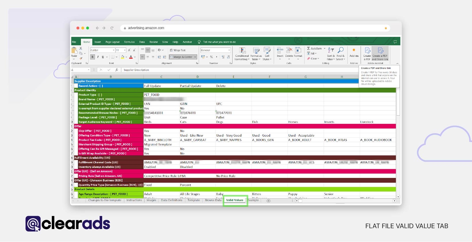
Task: Cancel formula entry with X icon
Action: point(101,70)
